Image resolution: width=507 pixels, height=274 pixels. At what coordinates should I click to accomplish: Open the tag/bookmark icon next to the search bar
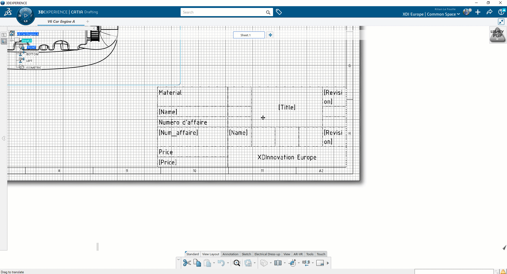(279, 12)
